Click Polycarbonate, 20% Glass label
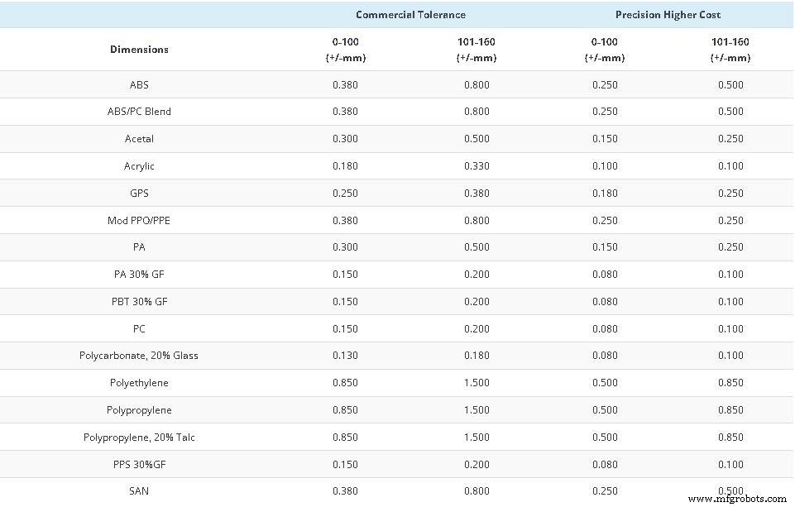795x507 pixels. 139,356
